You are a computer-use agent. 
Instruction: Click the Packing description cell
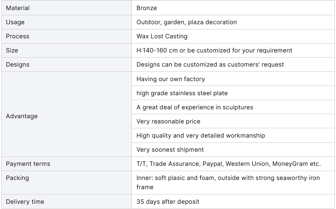tap(233, 182)
